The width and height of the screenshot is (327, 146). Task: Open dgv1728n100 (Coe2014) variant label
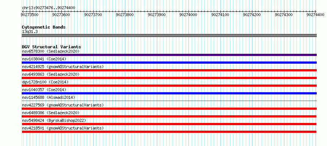pyautogui.click(x=45, y=82)
